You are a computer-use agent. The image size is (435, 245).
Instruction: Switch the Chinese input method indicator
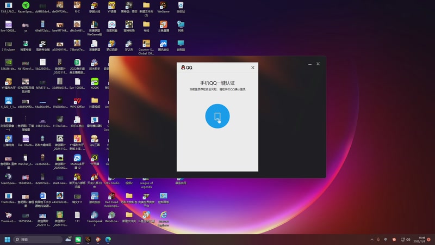pos(386,240)
